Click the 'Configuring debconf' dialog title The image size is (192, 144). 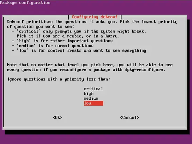(x=95, y=17)
